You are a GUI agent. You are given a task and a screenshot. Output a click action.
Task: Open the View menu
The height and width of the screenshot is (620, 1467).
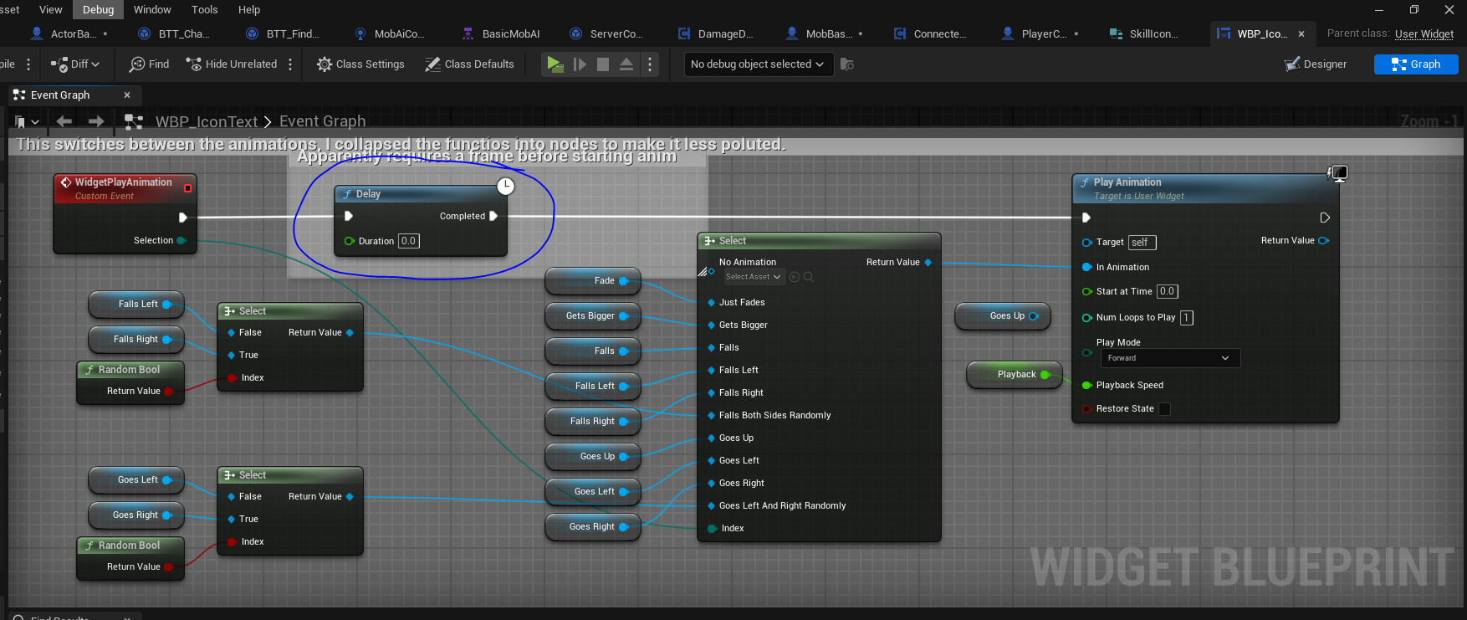click(x=51, y=9)
